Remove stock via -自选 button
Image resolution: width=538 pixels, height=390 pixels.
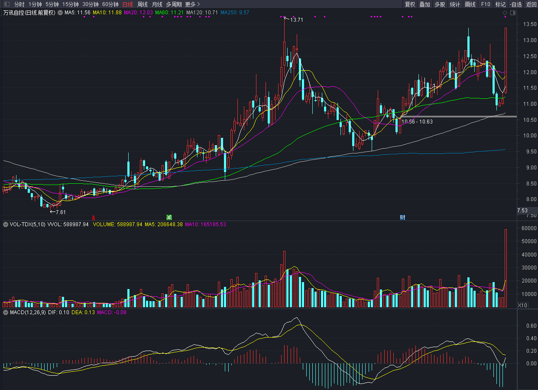tap(516, 4)
